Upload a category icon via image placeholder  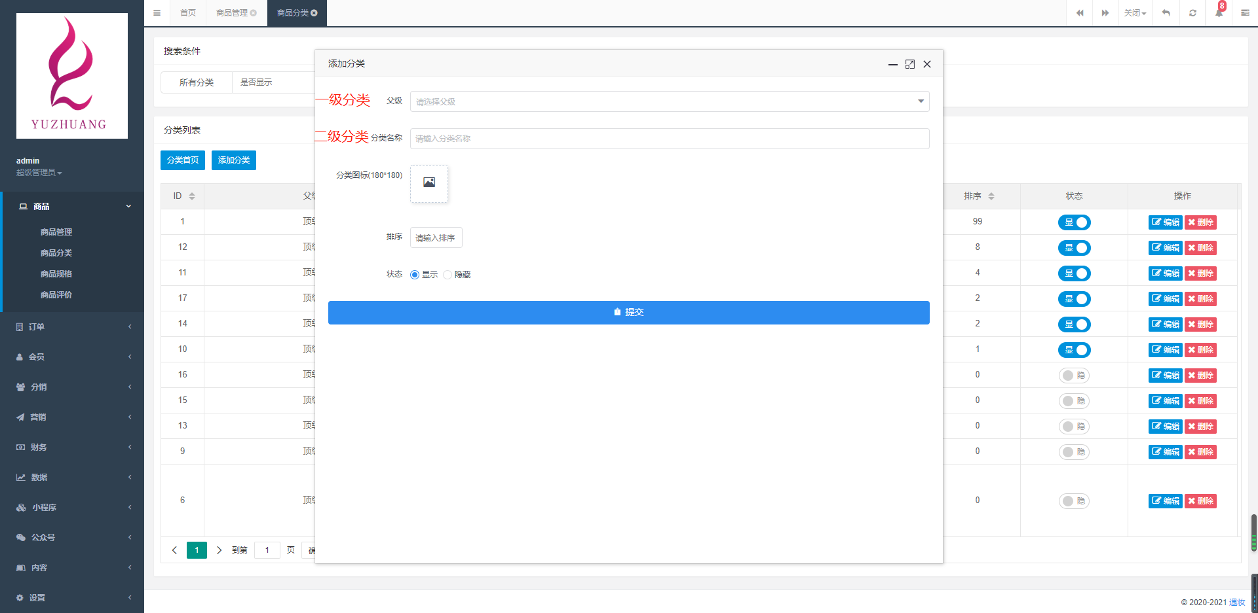(429, 183)
